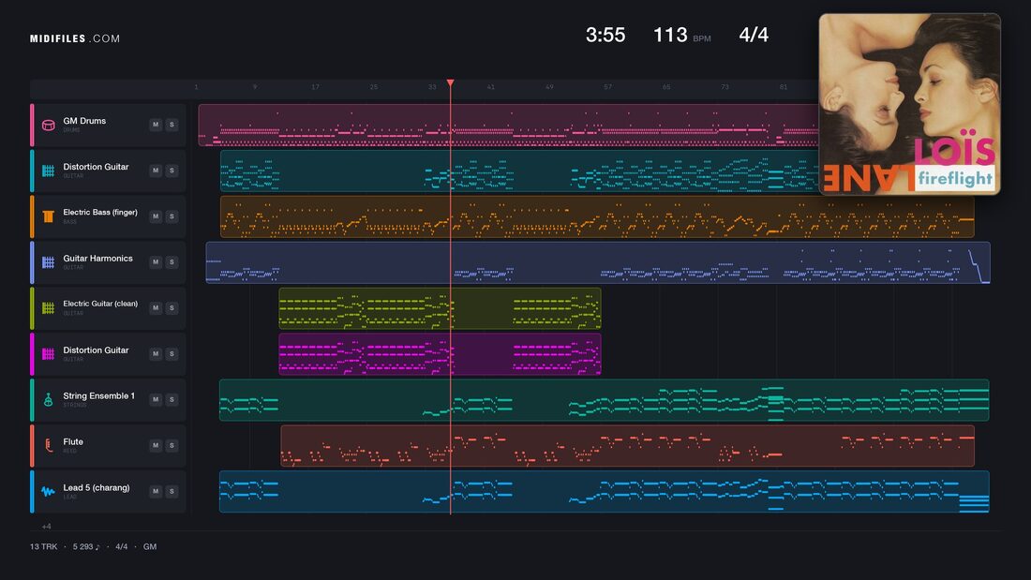Click the 3:55 duration display
The height and width of the screenshot is (580, 1031).
605,35
